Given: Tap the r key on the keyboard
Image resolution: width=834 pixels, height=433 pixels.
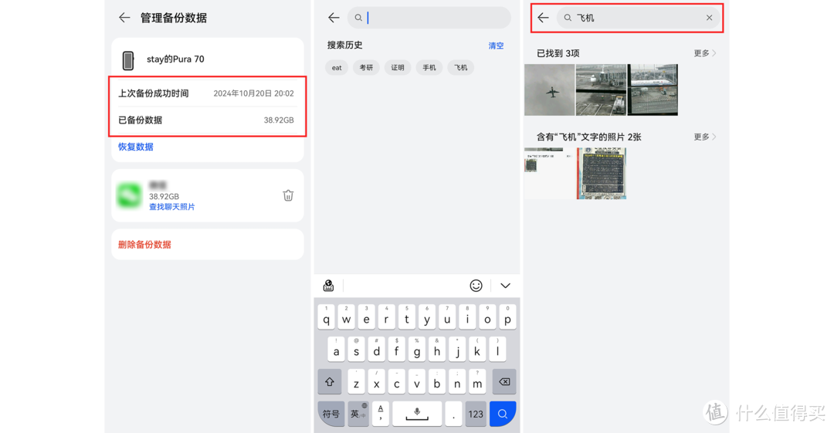Looking at the screenshot, I should [387, 316].
